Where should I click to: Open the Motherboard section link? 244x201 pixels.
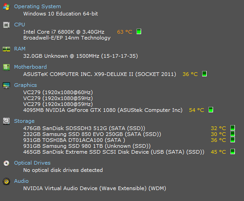click(x=30, y=67)
